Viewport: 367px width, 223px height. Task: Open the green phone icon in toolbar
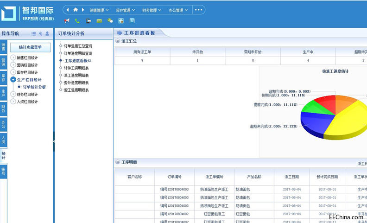coord(77,21)
